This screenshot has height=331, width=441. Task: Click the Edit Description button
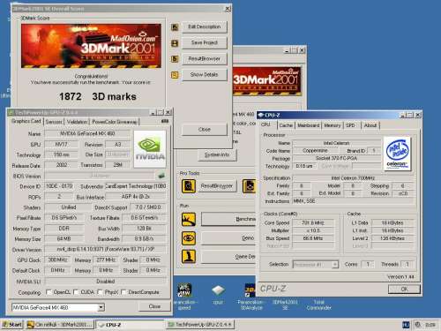(x=205, y=27)
